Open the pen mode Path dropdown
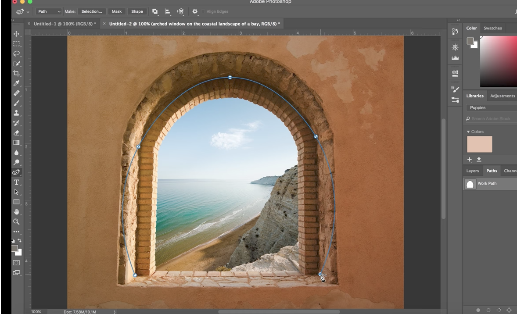517x314 pixels. pyautogui.click(x=48, y=11)
